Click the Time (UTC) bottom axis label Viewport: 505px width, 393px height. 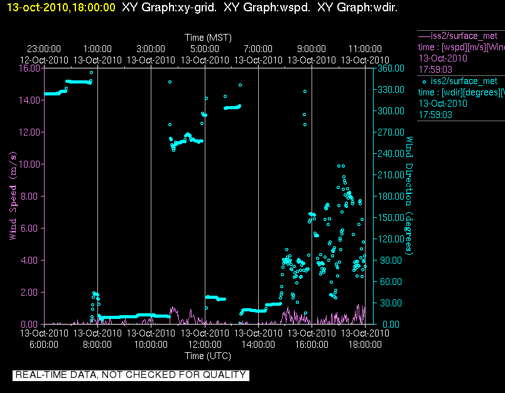[x=208, y=356]
